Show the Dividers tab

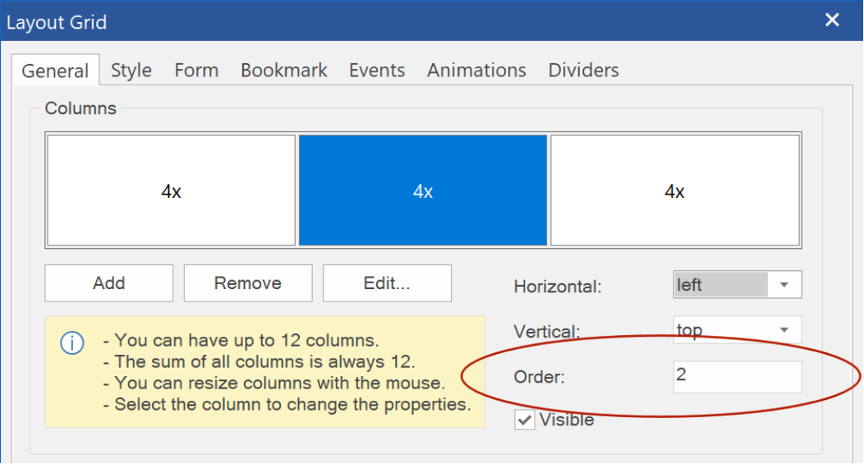[x=584, y=71]
